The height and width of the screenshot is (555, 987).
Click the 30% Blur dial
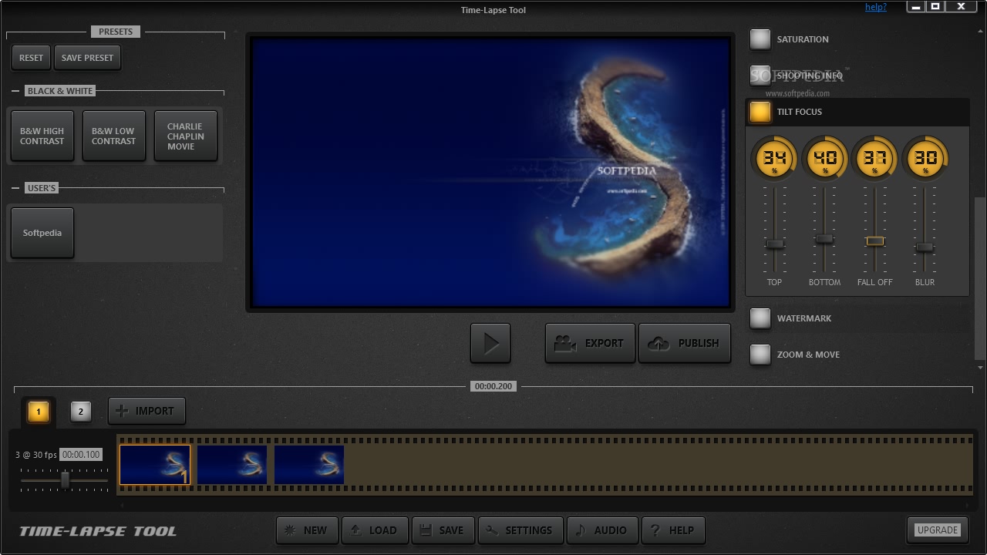925,159
